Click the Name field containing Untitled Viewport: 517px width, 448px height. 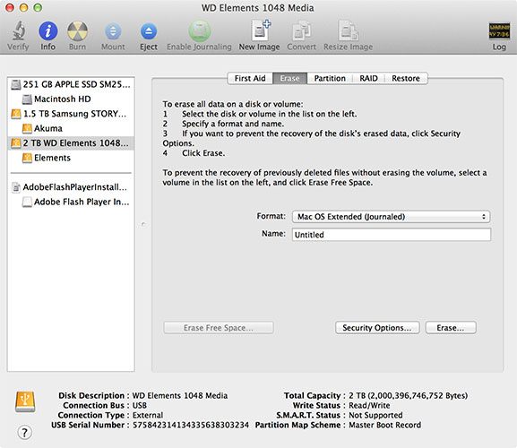[x=391, y=235]
